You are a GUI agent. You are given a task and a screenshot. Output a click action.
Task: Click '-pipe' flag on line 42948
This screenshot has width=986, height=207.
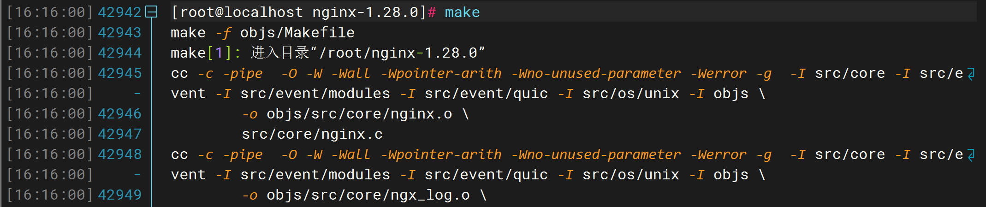coord(243,155)
